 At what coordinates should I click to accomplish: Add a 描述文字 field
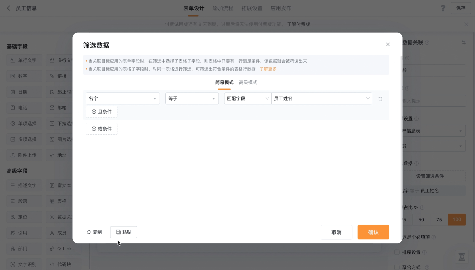point(24,185)
